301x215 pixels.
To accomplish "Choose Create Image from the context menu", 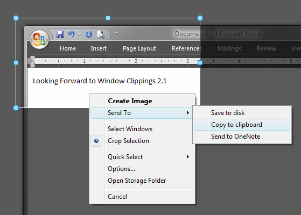I will [x=142, y=101].
